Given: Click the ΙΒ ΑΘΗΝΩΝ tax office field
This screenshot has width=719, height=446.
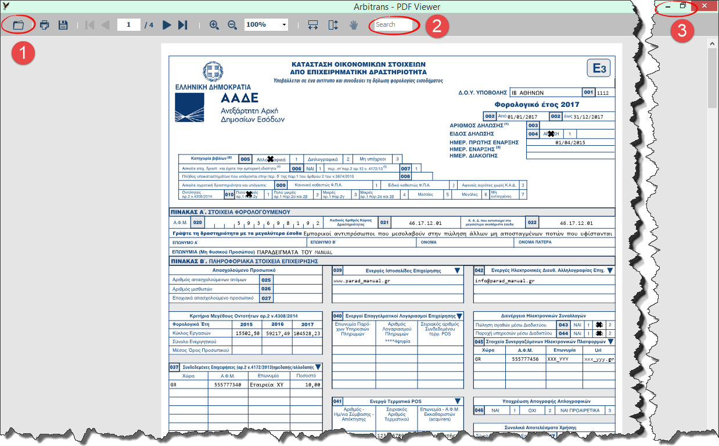Looking at the screenshot, I should (545, 92).
